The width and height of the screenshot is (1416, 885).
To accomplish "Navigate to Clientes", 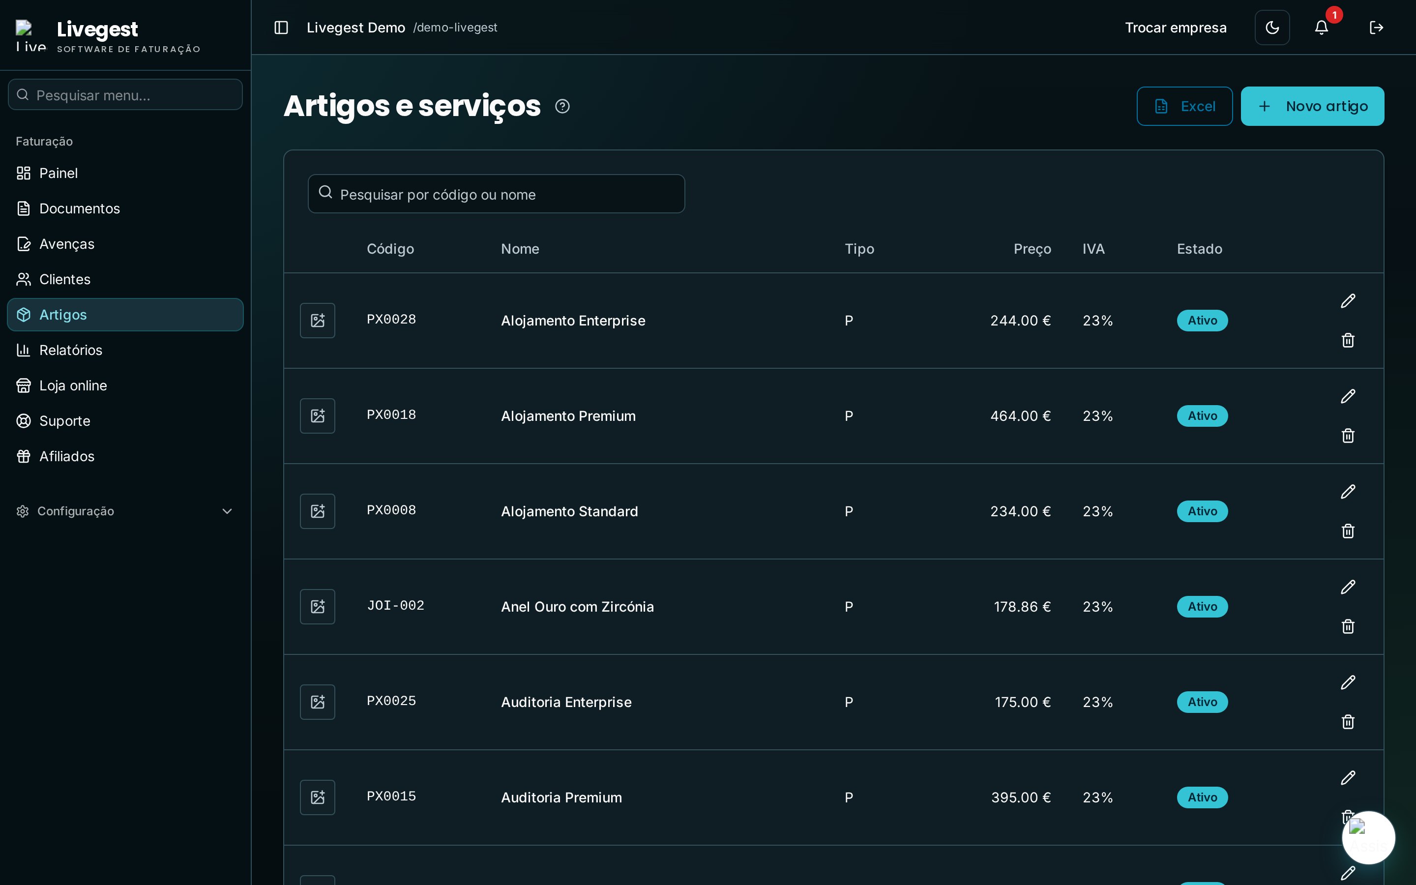I will coord(125,279).
